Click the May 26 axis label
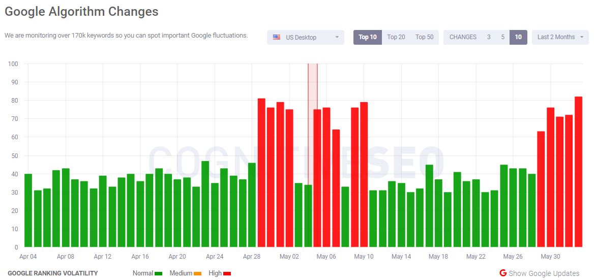The width and height of the screenshot is (596, 280). tap(513, 257)
